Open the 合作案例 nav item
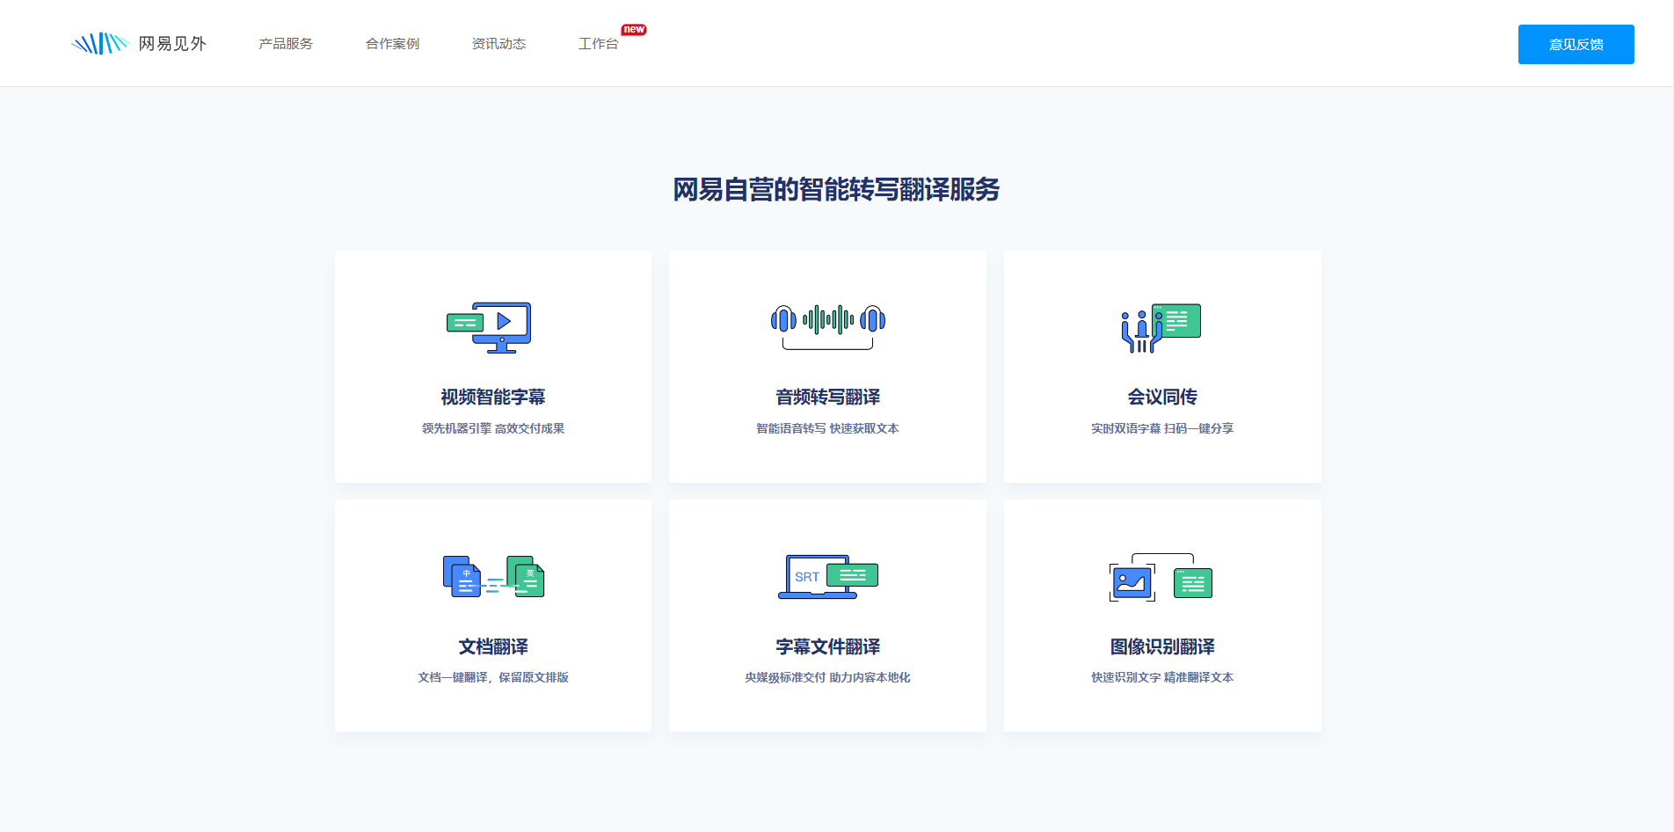 pos(392,44)
